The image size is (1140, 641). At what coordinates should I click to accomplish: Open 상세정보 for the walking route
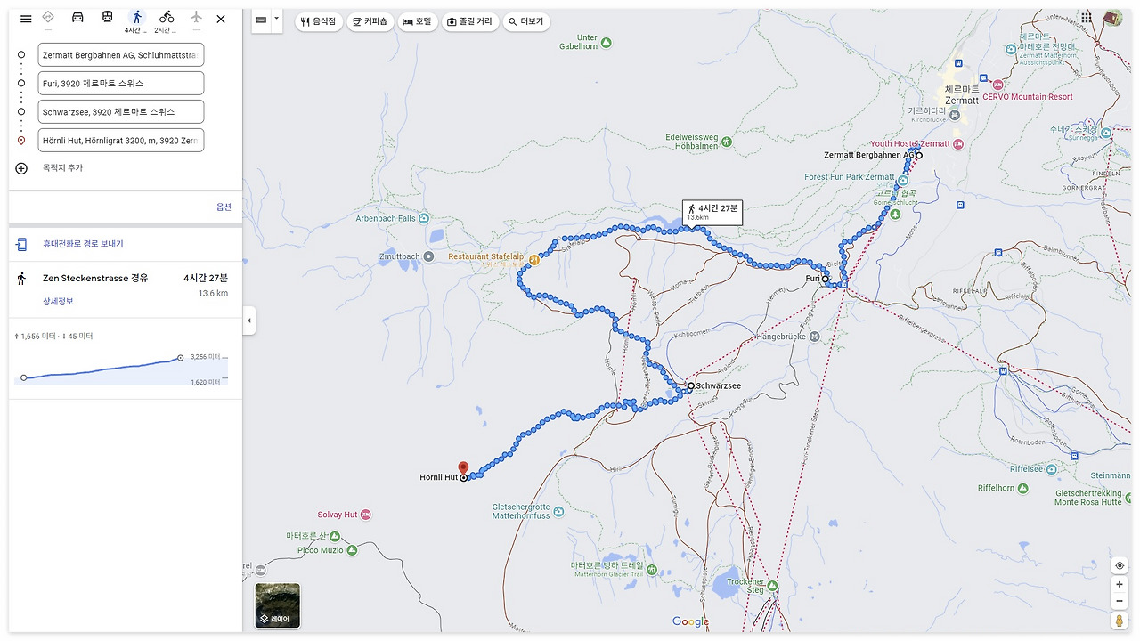pos(58,301)
